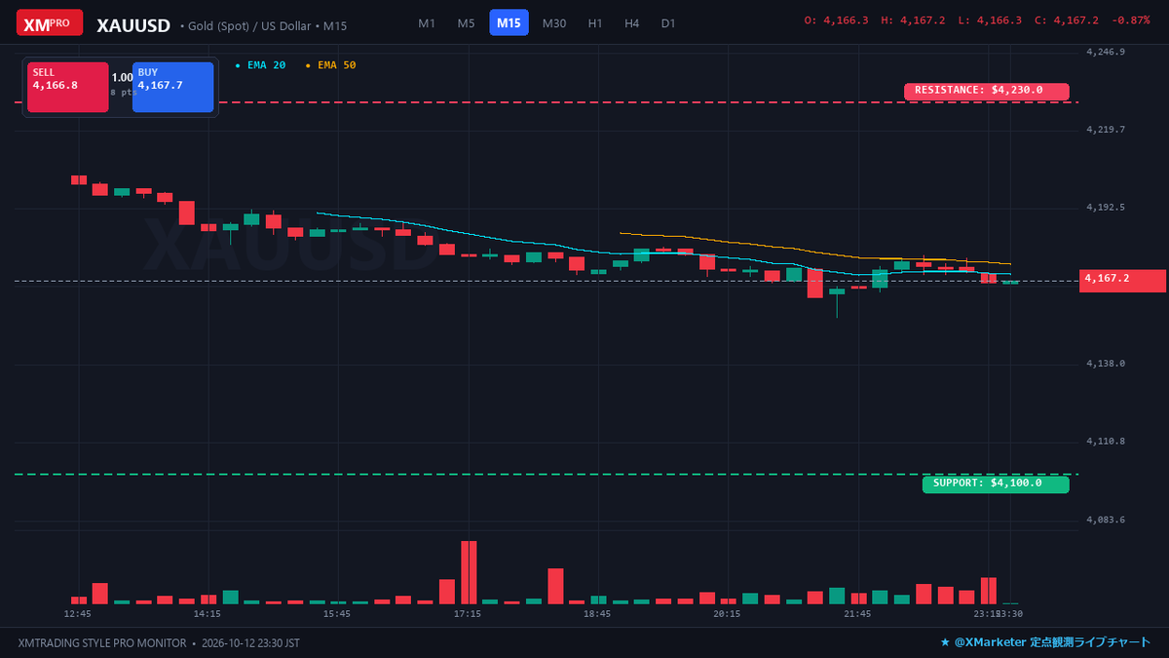The width and height of the screenshot is (1169, 658).
Task: Choose the H4 timeframe
Action: [632, 22]
